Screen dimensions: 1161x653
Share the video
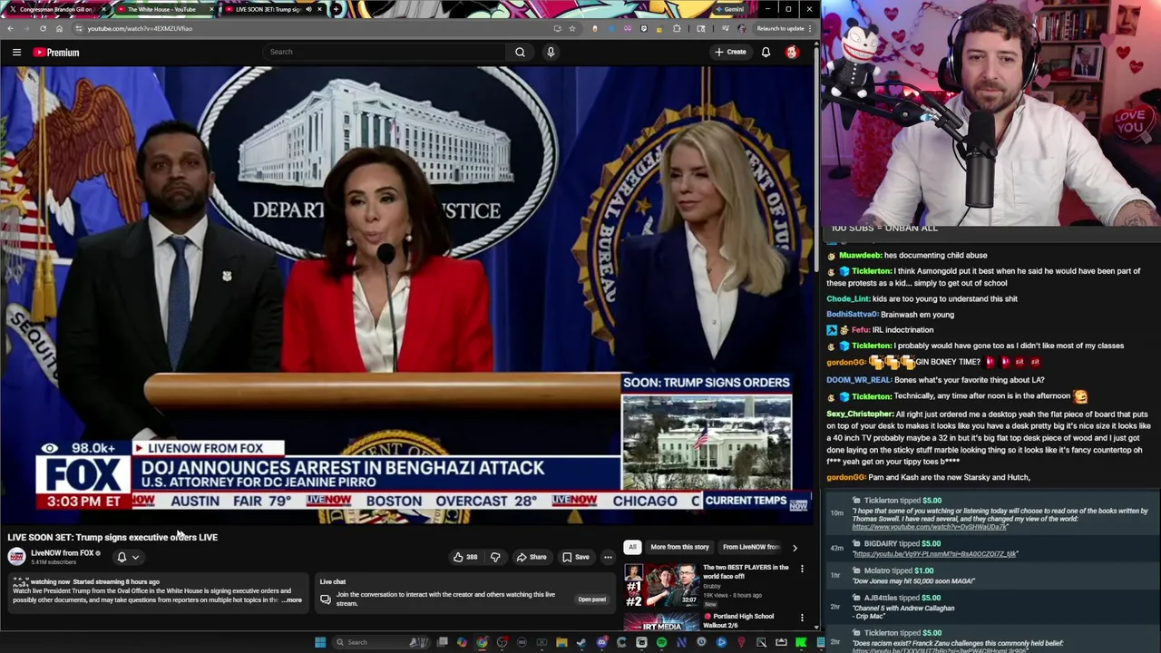point(532,557)
